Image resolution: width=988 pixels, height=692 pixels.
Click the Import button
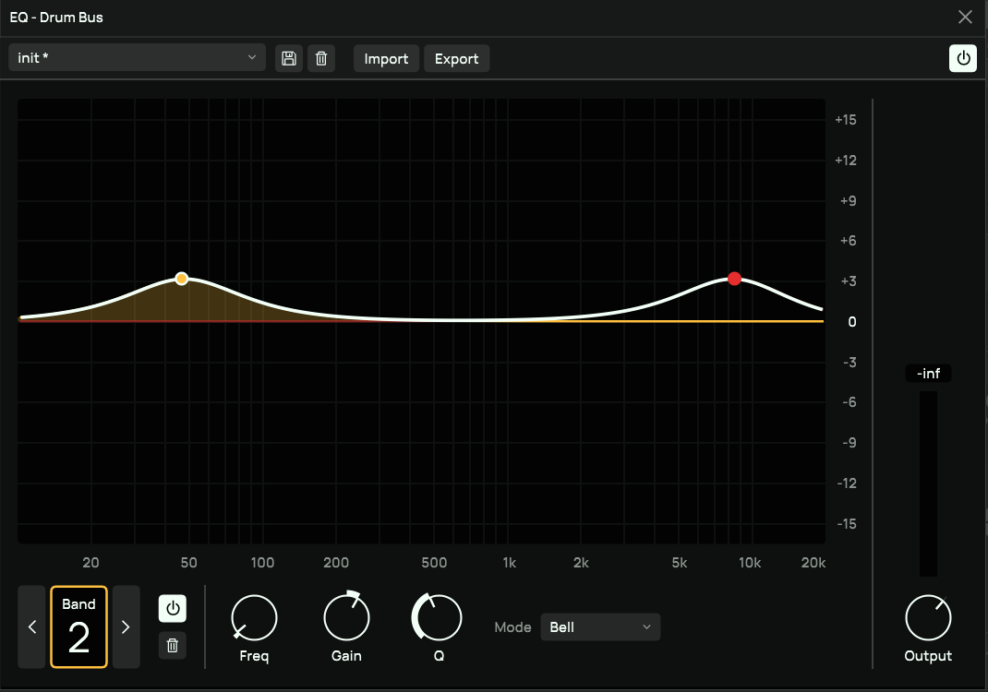[x=386, y=59]
